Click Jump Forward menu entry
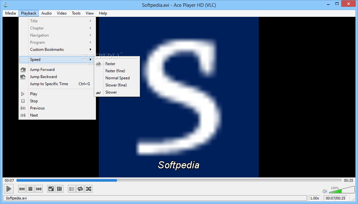The height and width of the screenshot is (204, 358). (x=57, y=70)
